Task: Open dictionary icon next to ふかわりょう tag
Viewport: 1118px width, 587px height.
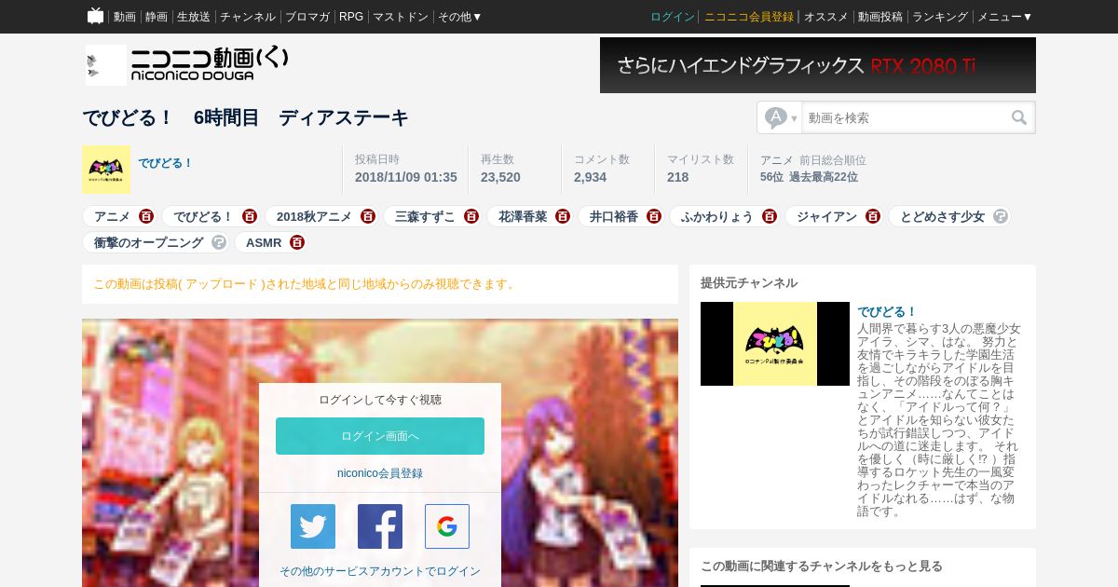Action: pyautogui.click(x=770, y=216)
